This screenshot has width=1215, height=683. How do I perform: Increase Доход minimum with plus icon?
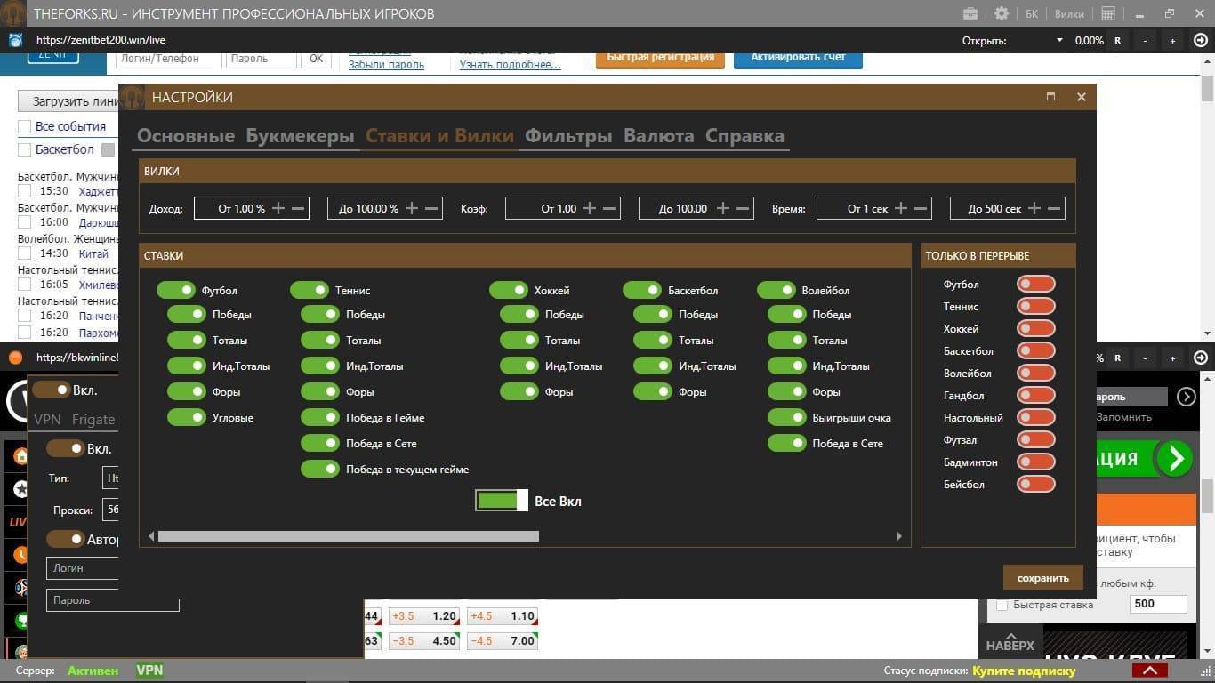pos(278,208)
